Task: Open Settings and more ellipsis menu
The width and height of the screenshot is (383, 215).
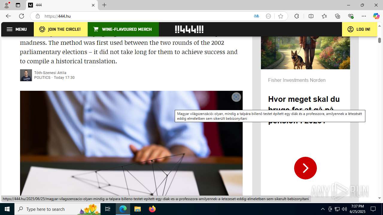Action: point(364,16)
